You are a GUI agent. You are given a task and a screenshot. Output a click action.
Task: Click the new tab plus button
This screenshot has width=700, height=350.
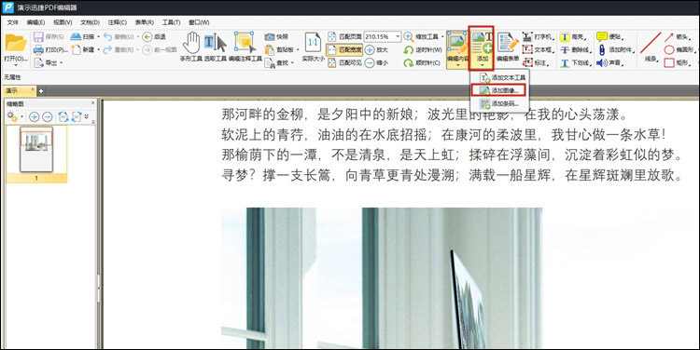pyautogui.click(x=41, y=91)
